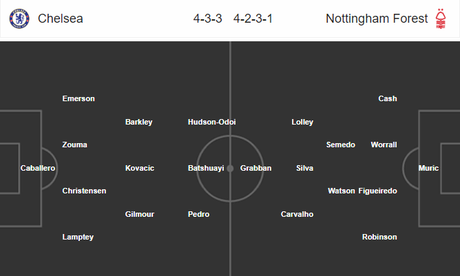Click the Nottingham Forest club crest icon
This screenshot has height=276, width=460.
click(440, 19)
